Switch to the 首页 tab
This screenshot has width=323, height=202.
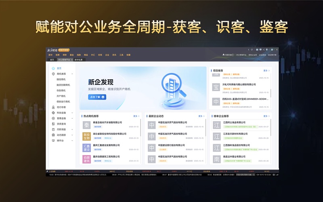click(x=52, y=60)
